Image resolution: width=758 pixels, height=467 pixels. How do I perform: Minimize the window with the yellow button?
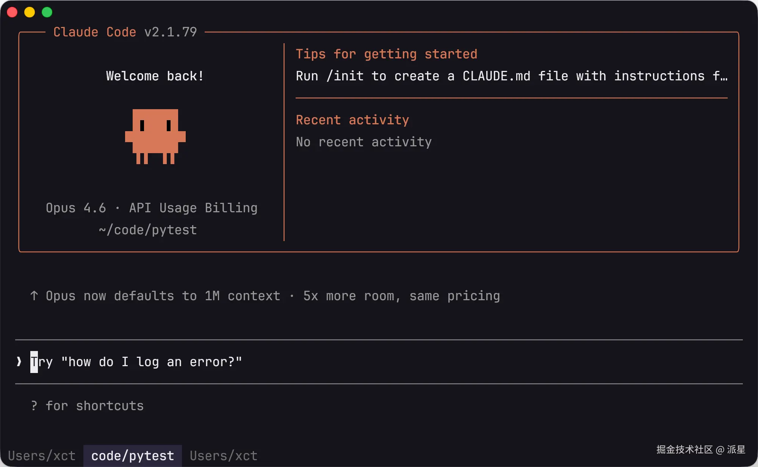click(30, 12)
